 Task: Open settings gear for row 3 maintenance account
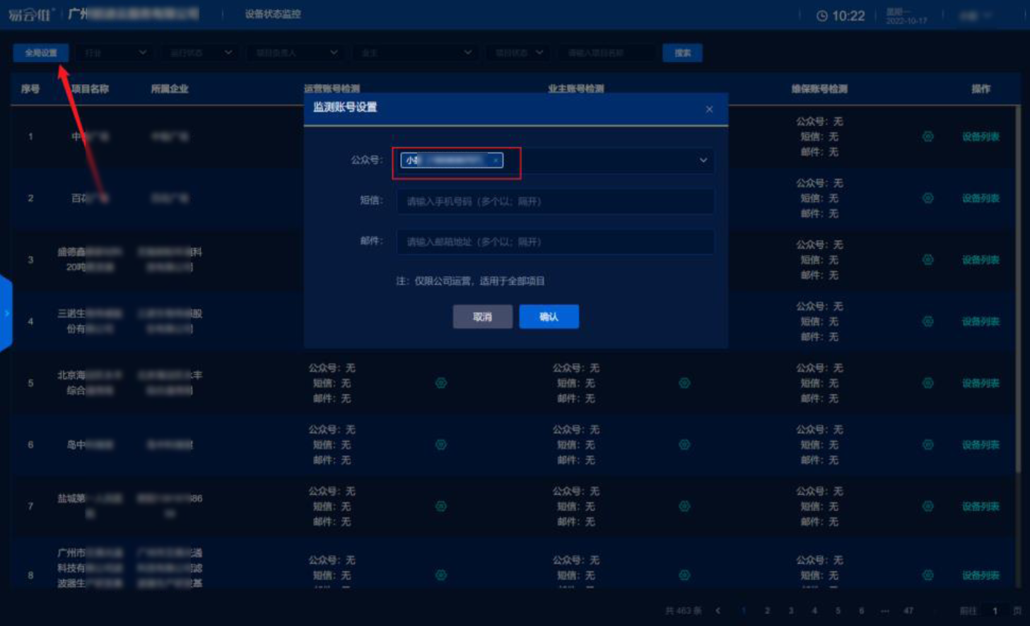(x=927, y=260)
